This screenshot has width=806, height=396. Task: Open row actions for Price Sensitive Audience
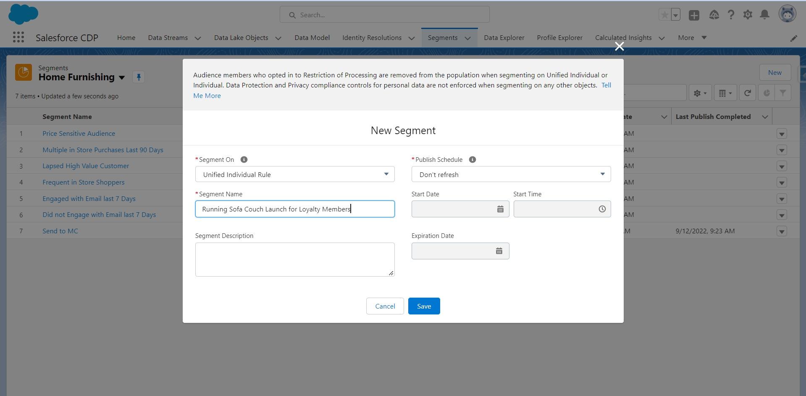(782, 134)
